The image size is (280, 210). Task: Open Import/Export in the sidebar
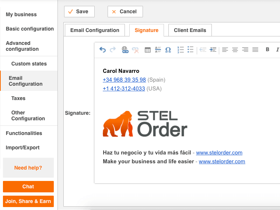coord(22,147)
